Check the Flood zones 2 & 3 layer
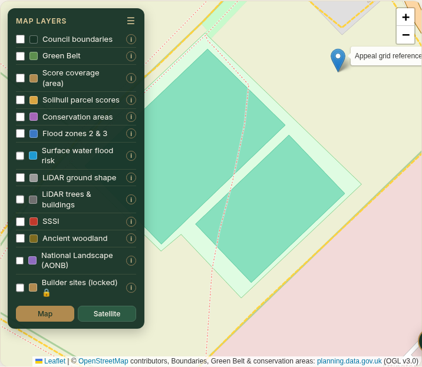 tap(20, 134)
